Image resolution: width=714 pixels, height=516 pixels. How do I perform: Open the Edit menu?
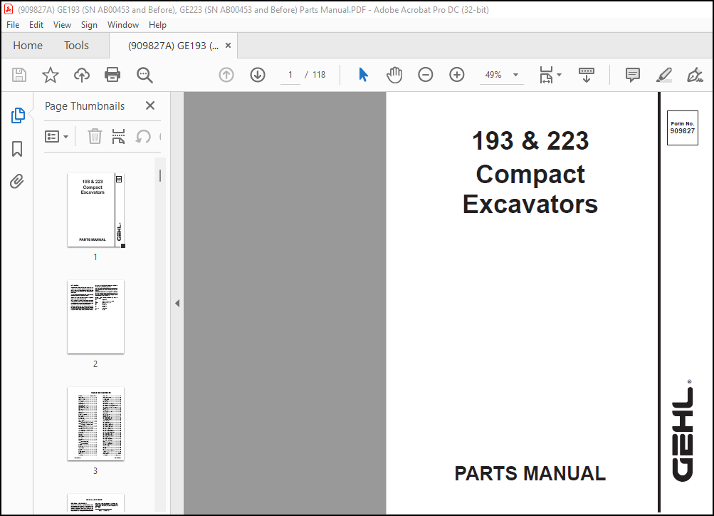pos(36,25)
